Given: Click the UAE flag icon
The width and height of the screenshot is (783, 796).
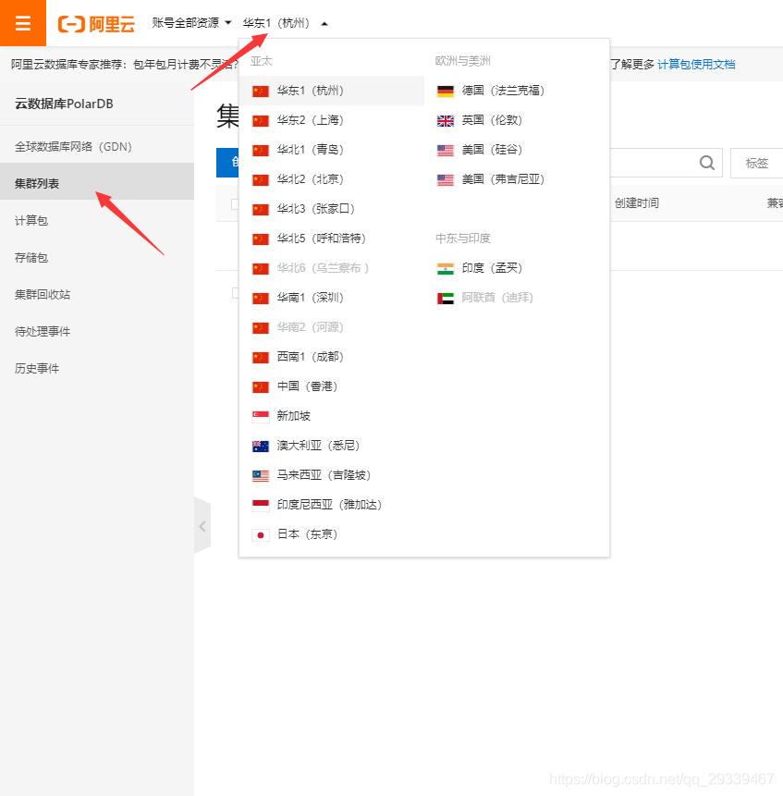Looking at the screenshot, I should pyautogui.click(x=445, y=298).
